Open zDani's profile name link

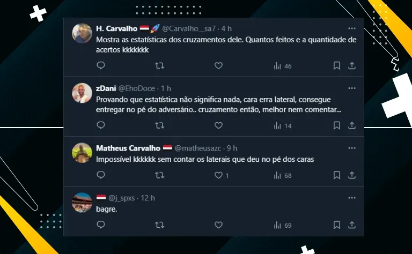pyautogui.click(x=106, y=88)
